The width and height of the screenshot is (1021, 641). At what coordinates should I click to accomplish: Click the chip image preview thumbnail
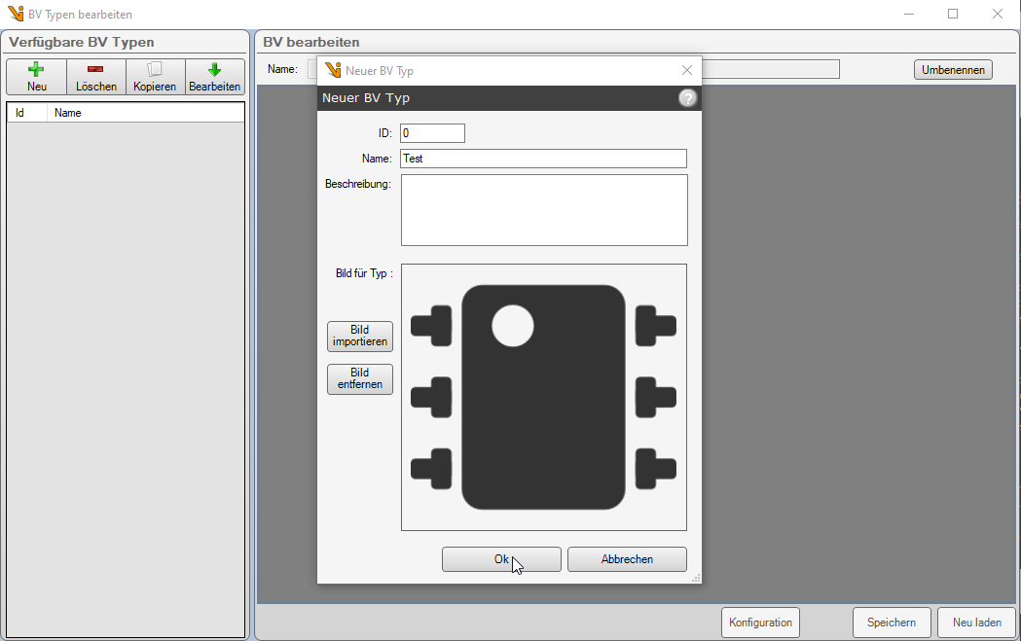(544, 397)
